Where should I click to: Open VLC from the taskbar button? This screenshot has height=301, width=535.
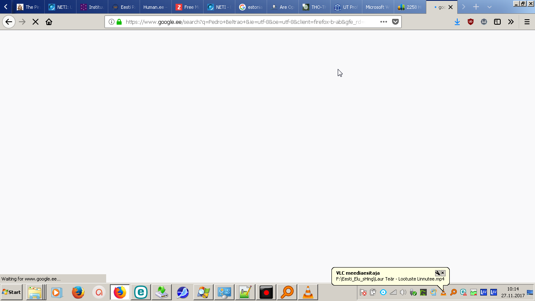click(x=308, y=292)
